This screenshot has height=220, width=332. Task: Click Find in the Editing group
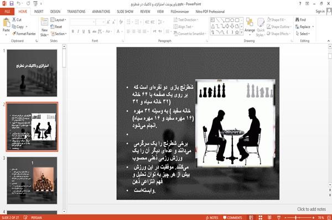(x=300, y=20)
